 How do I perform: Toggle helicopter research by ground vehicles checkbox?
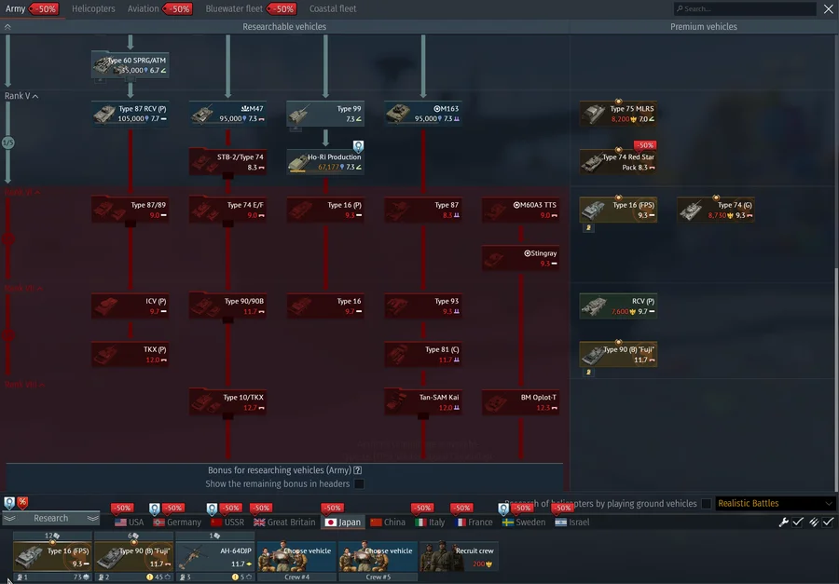[706, 504]
